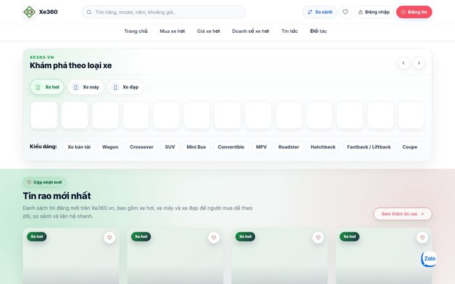Screen dimensions: 455x284
Task: Favorite the fourth Xe hơi listing card
Action: (x=422, y=238)
